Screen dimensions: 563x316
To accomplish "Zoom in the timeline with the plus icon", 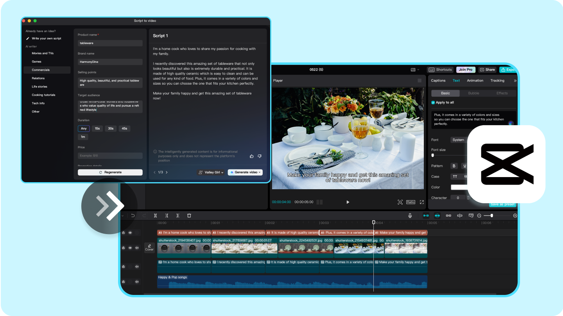I will pyautogui.click(x=515, y=215).
